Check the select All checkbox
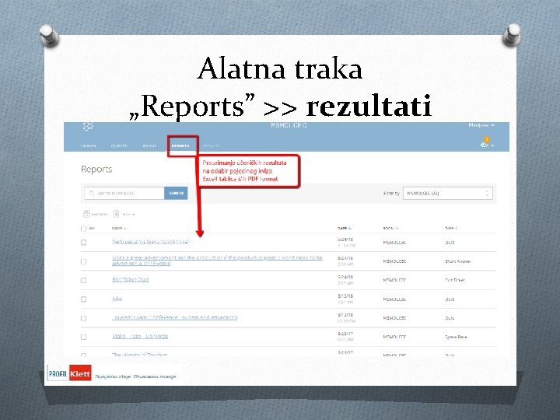Screen dimensions: 560x420 point(83,229)
